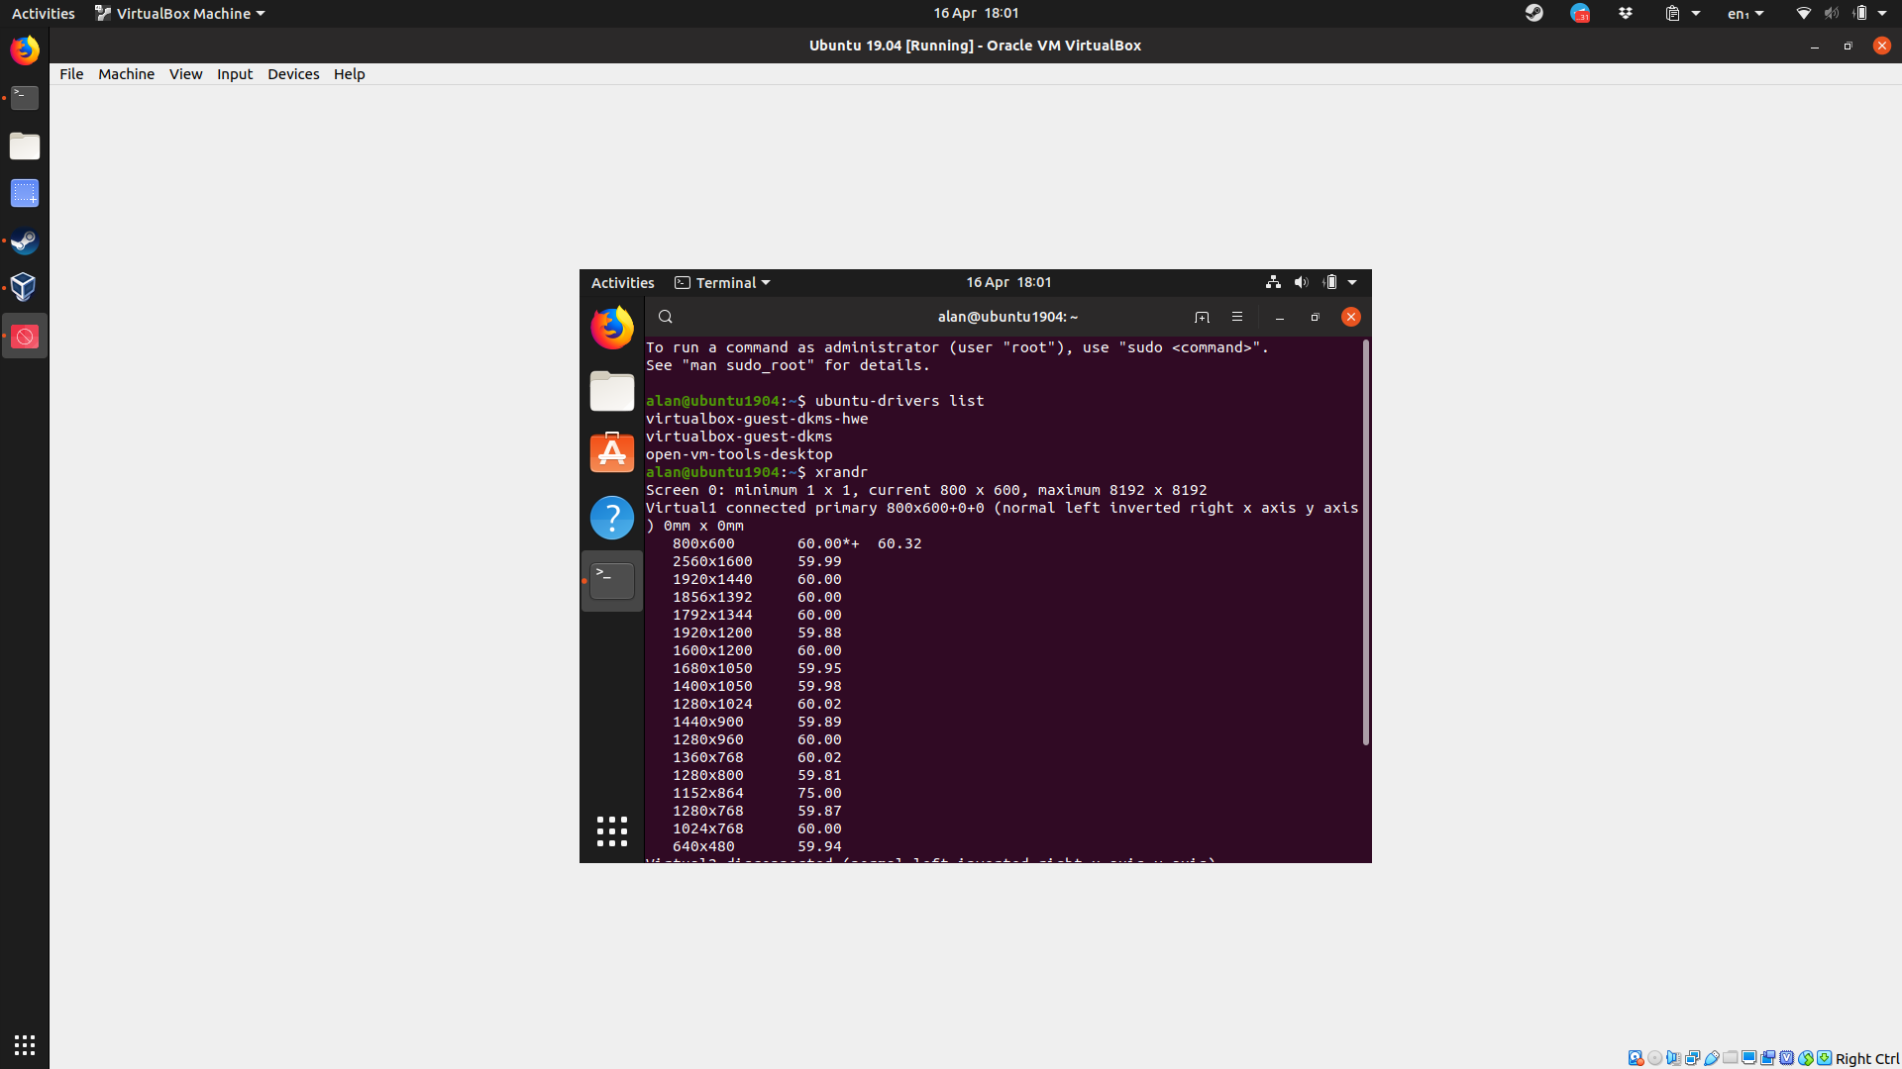Click guest volume speaker icon

point(1301,282)
